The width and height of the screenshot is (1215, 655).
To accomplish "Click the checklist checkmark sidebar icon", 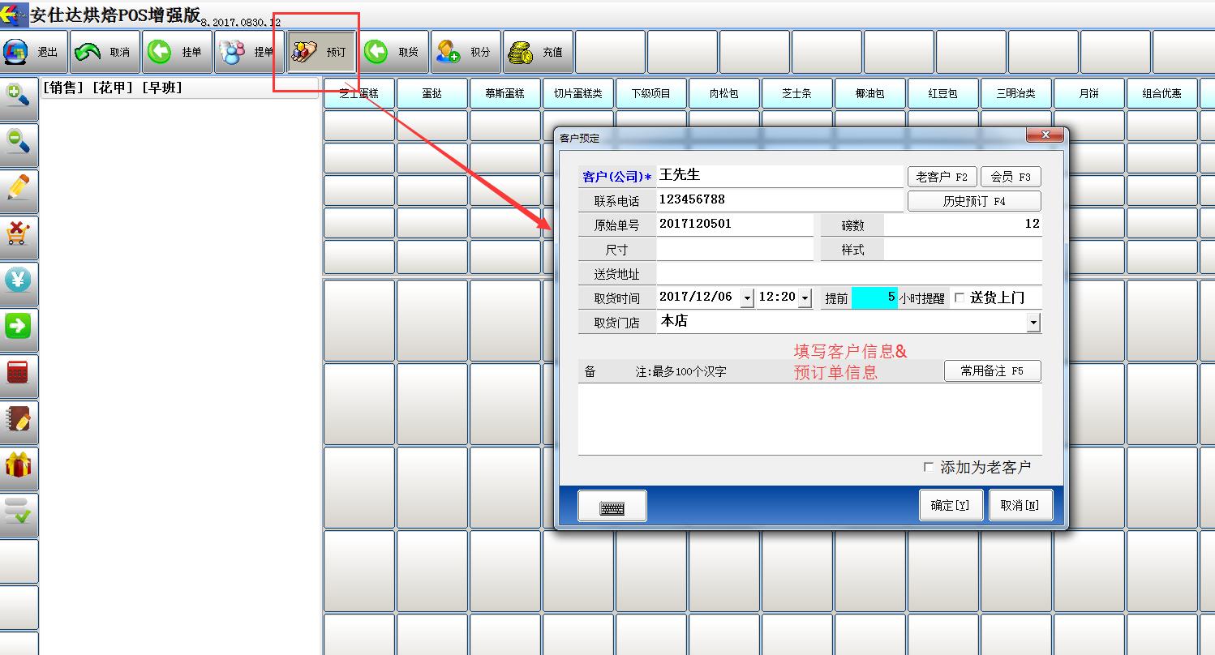I will click(x=19, y=514).
